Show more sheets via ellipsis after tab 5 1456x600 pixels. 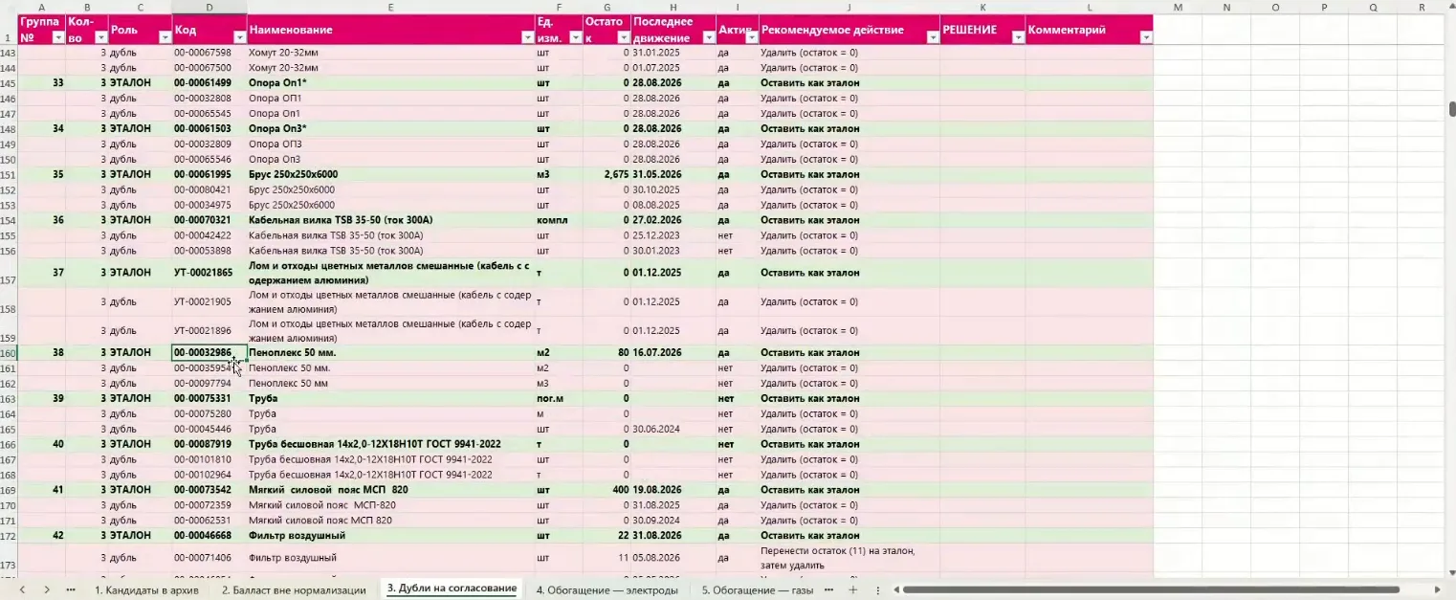click(x=829, y=589)
